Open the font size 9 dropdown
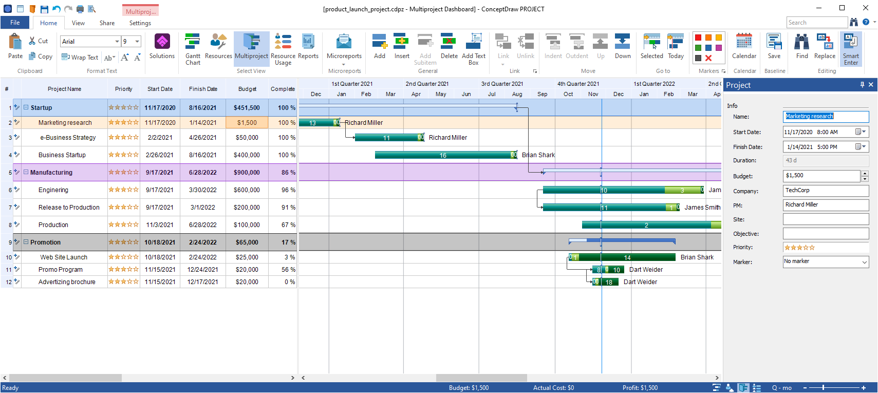 [x=137, y=42]
